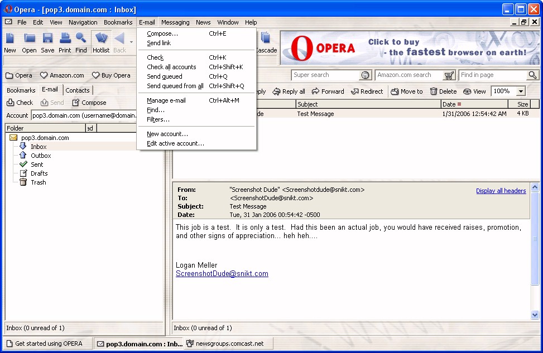The height and width of the screenshot is (353, 543).
Task: Click the Amazon search cart icon
Action: [449, 75]
